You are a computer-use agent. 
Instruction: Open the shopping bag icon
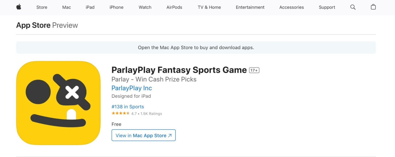pos(373,7)
